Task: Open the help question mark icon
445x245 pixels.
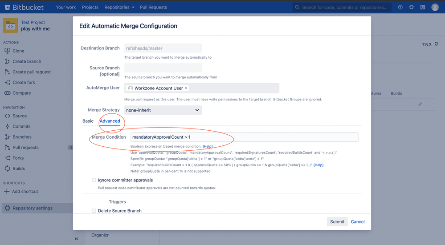Action: pyautogui.click(x=400, y=8)
